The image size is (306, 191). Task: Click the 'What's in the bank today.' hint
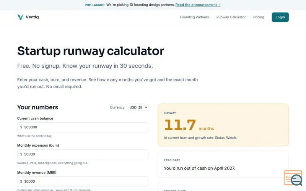(34, 136)
